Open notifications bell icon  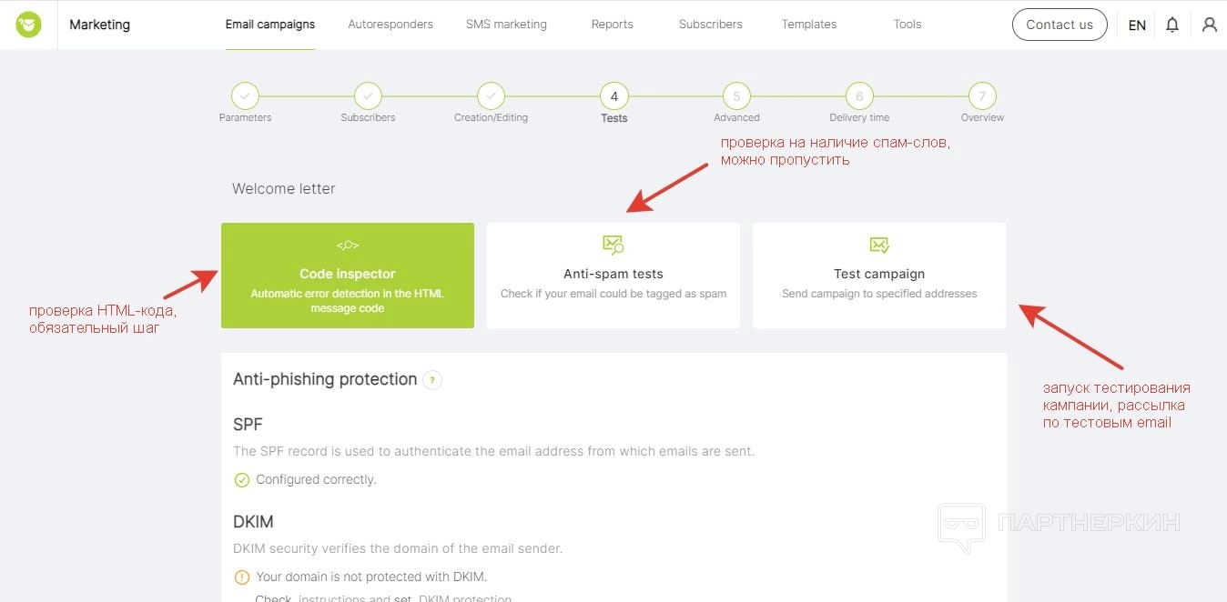tap(1172, 25)
